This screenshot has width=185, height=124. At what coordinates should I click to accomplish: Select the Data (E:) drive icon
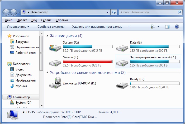(x=122, y=48)
